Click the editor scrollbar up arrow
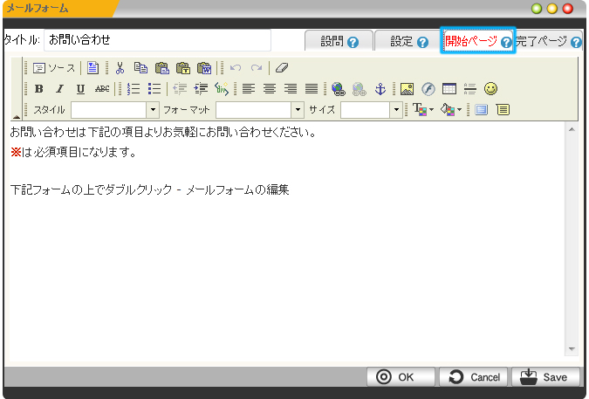The width and height of the screenshot is (589, 399). (x=572, y=129)
